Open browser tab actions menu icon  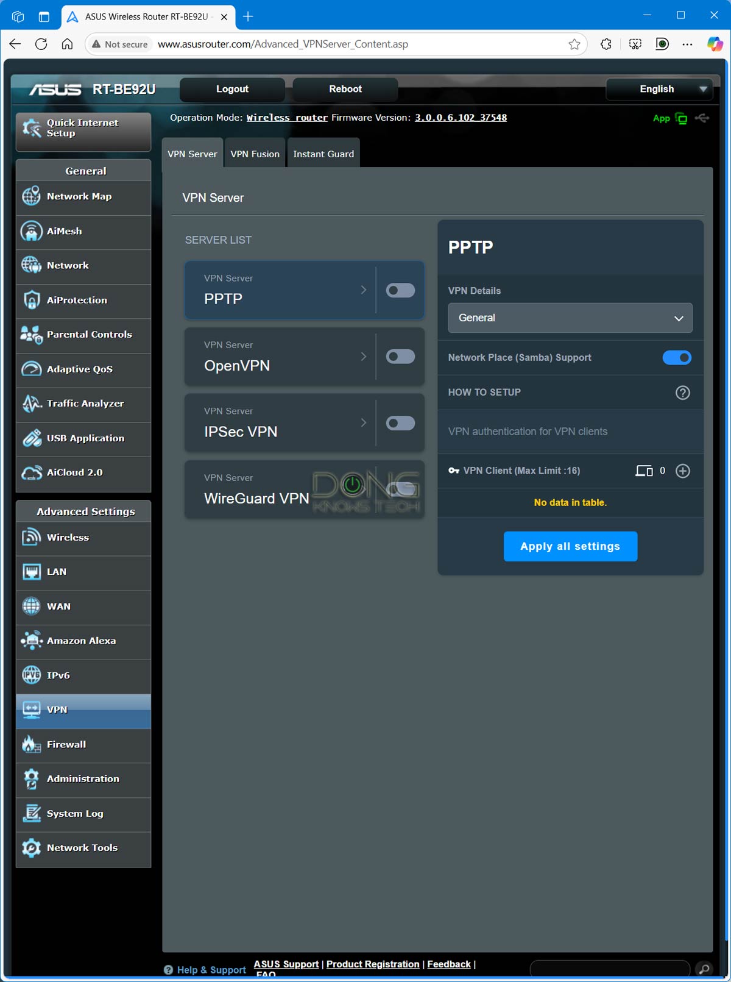tap(44, 16)
